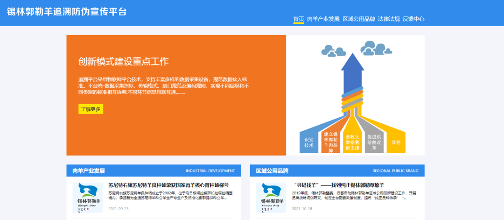Open the "寻码找羊" article headline

(339, 185)
